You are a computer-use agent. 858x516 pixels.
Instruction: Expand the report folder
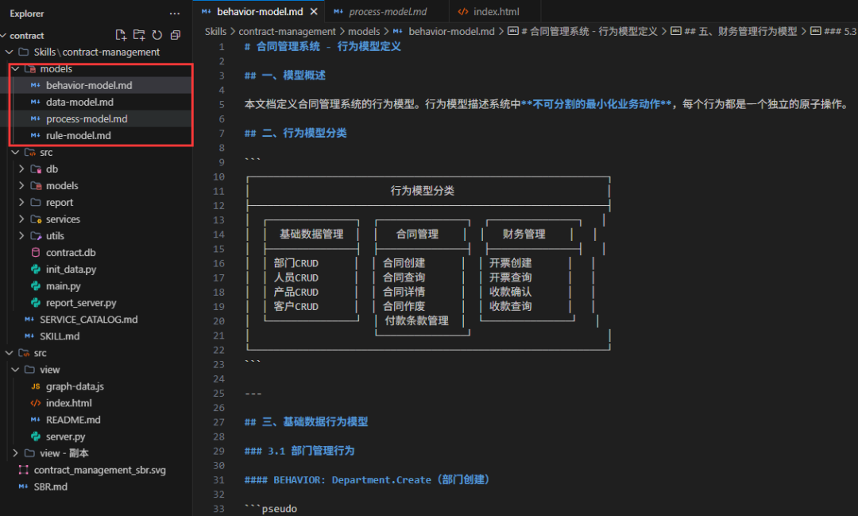tap(21, 203)
